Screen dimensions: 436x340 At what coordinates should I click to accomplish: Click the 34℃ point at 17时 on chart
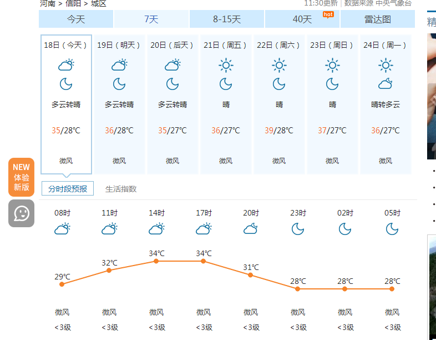pyautogui.click(x=203, y=261)
